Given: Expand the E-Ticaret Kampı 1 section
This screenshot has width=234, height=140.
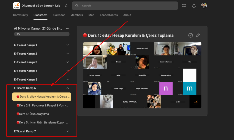Looking at the screenshot, I should pyautogui.click(x=68, y=45).
